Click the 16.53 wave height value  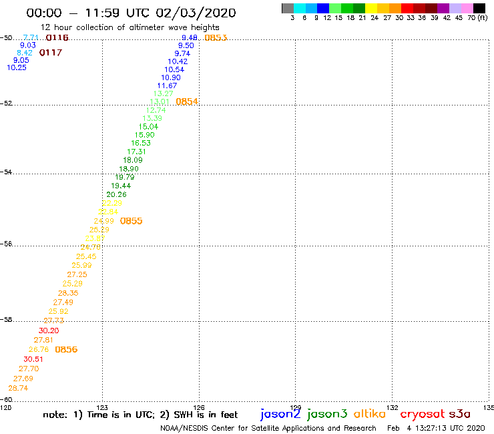click(x=141, y=143)
